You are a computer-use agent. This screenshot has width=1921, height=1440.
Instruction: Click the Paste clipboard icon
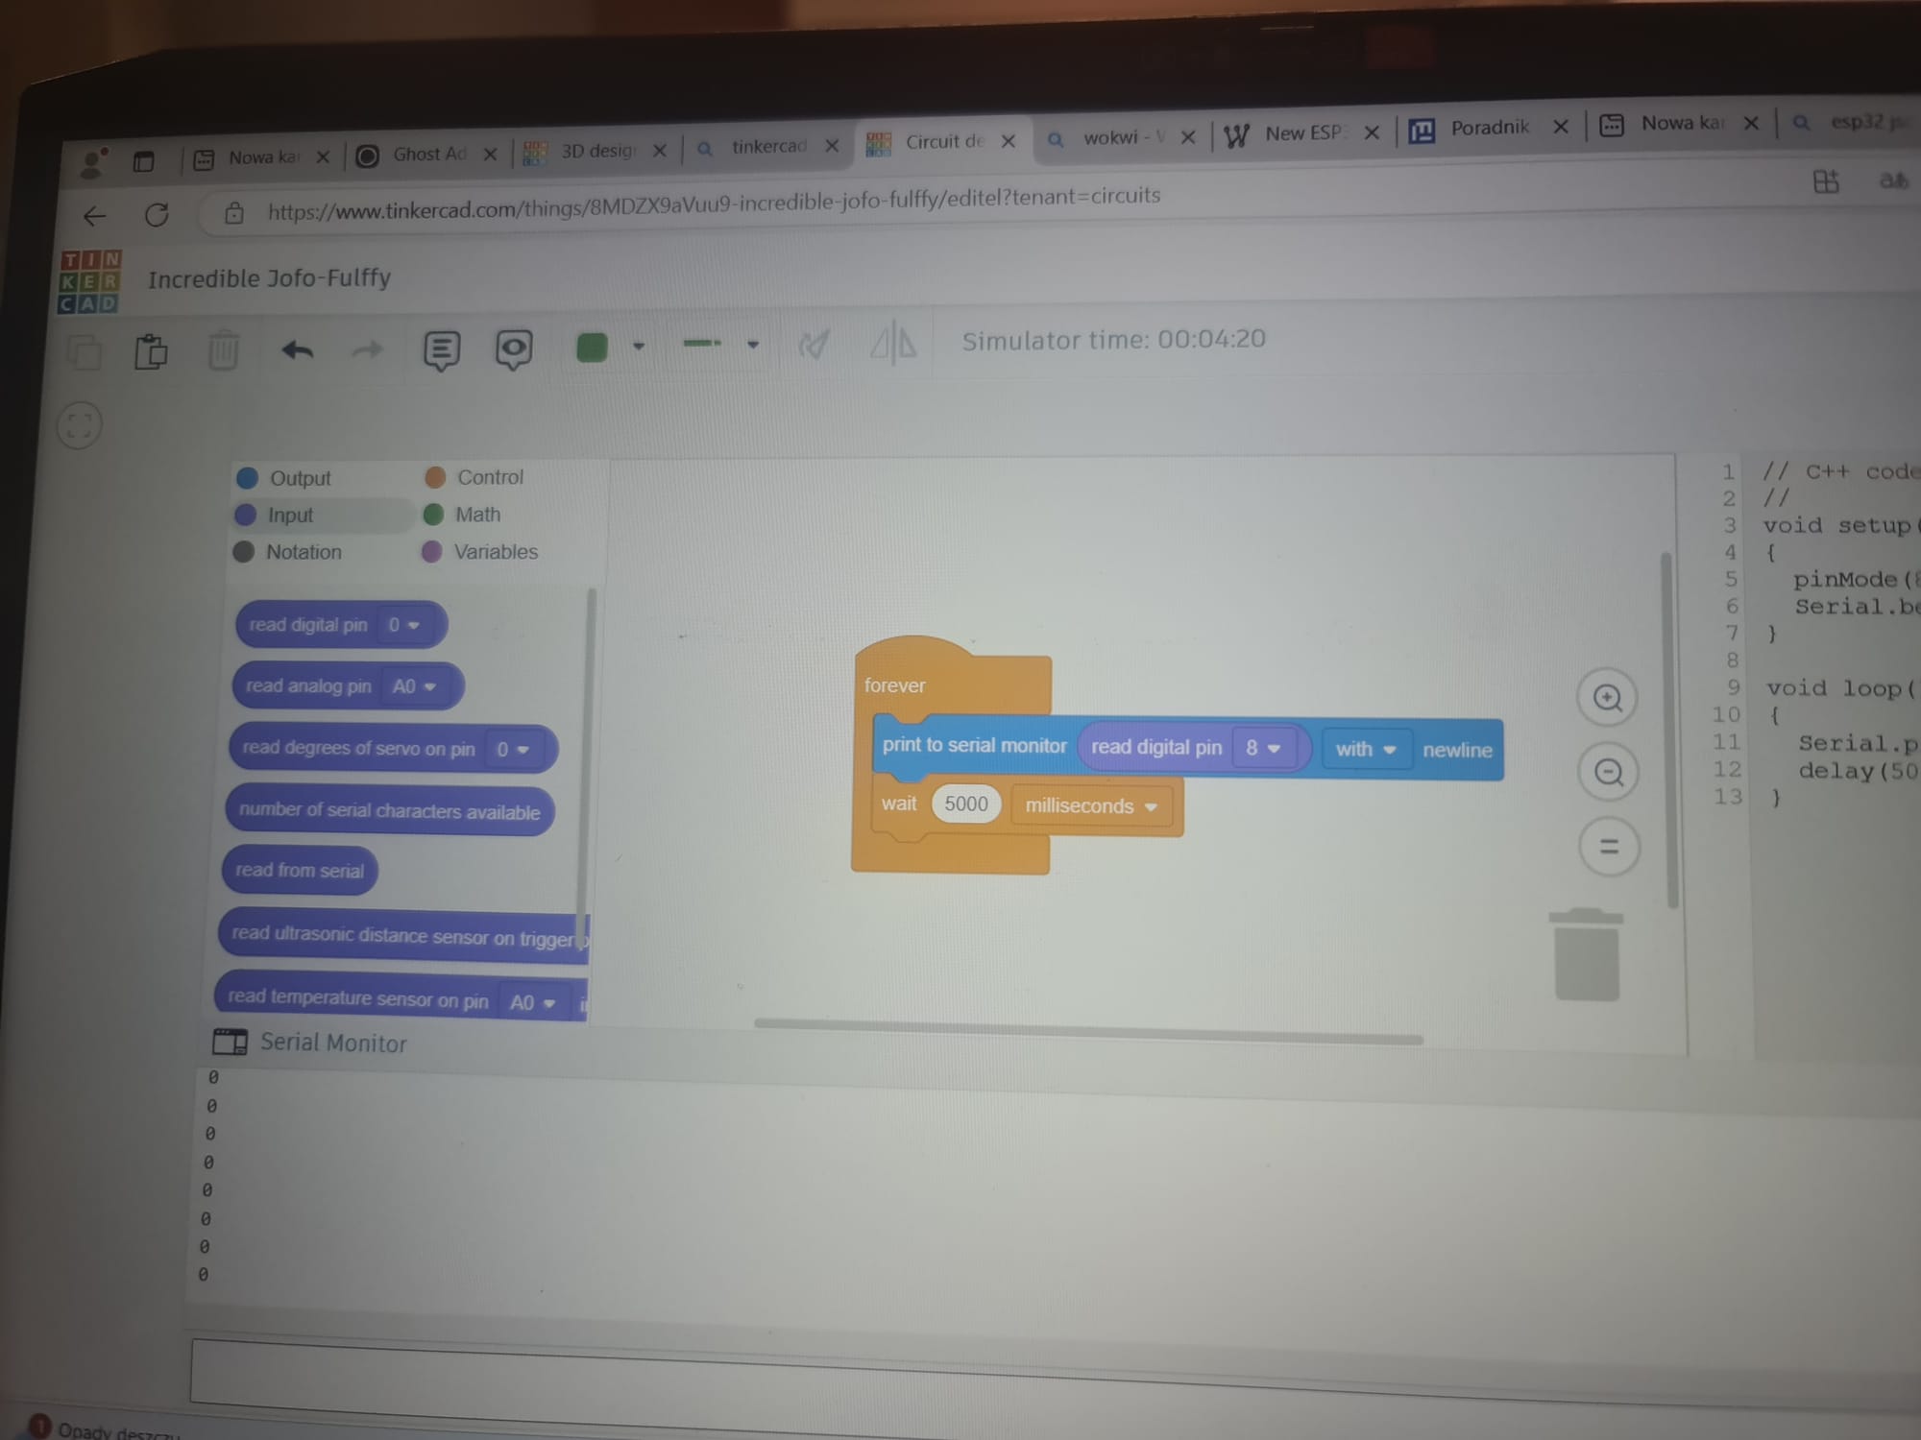tap(151, 351)
